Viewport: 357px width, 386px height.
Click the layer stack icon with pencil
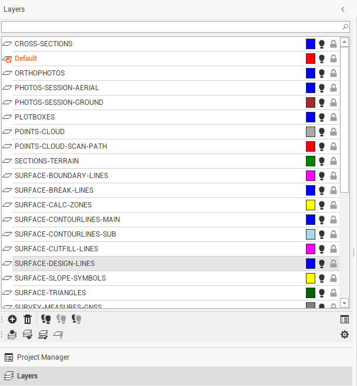(43, 334)
